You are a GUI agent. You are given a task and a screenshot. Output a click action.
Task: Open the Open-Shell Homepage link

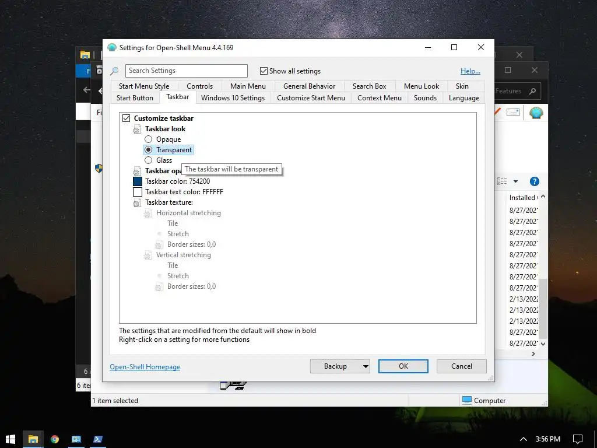145,367
